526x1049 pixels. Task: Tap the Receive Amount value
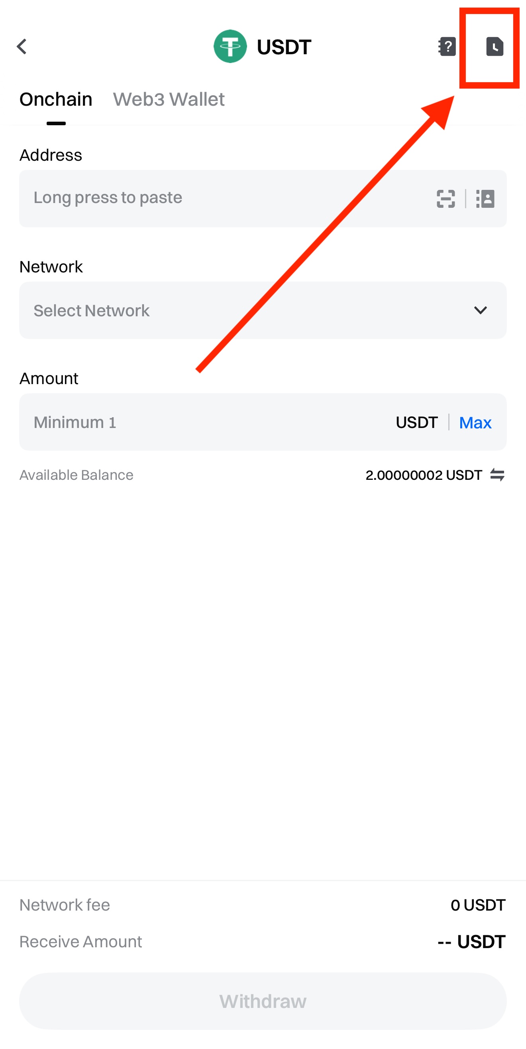(471, 941)
